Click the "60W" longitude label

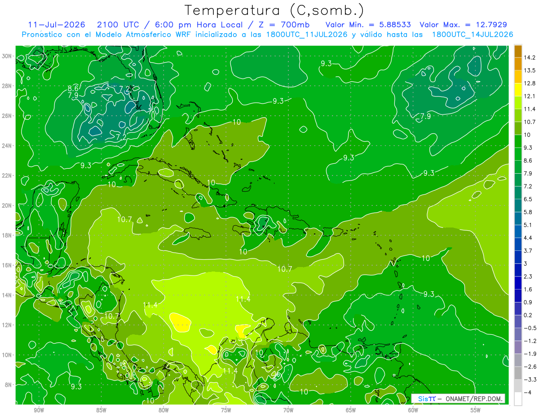[413, 410]
